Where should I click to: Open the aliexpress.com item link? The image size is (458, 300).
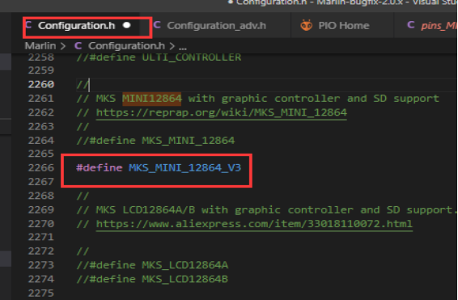click(254, 224)
